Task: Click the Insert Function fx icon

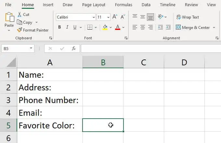Action: pyautogui.click(x=74, y=48)
